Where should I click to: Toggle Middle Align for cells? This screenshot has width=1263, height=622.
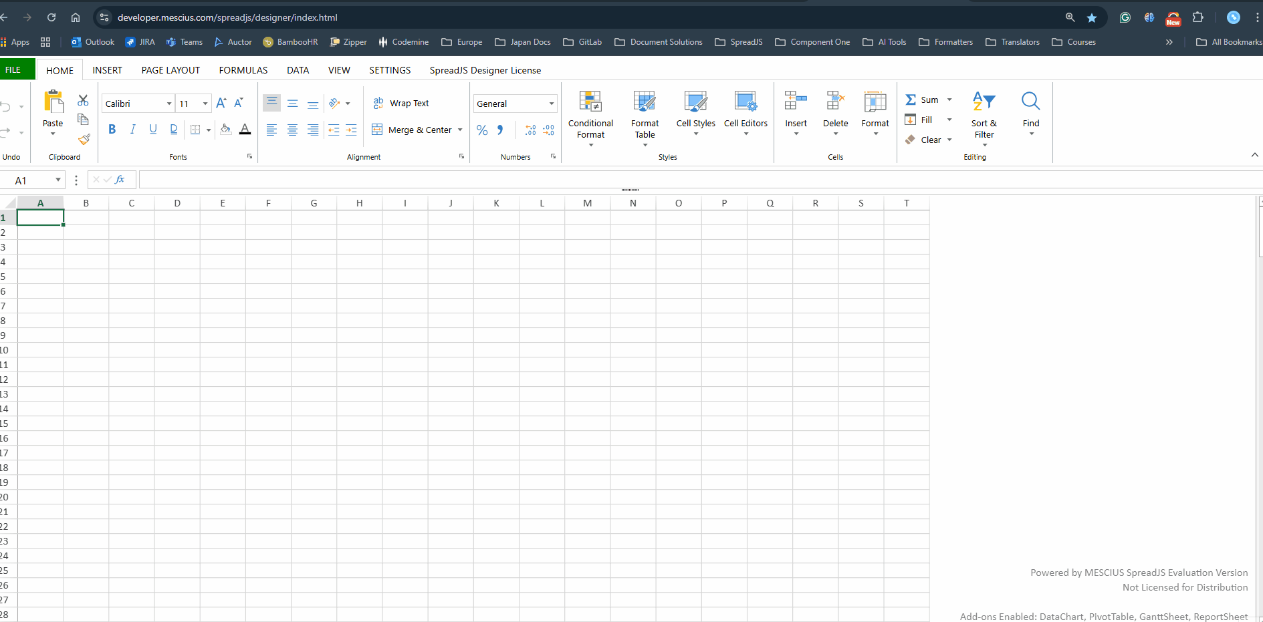coord(292,103)
